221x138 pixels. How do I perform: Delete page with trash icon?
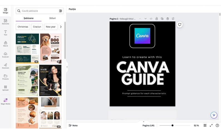pyautogui.click(x=168, y=19)
